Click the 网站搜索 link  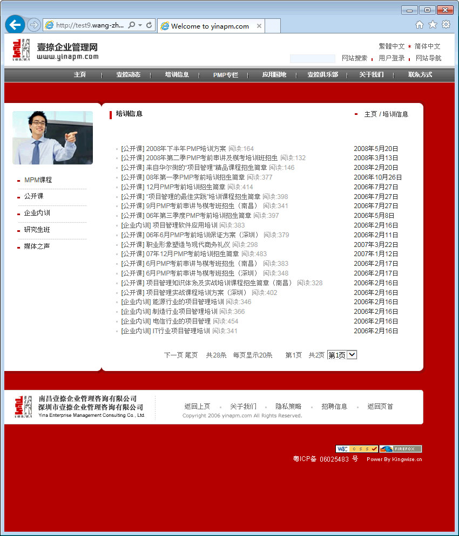pos(354,58)
